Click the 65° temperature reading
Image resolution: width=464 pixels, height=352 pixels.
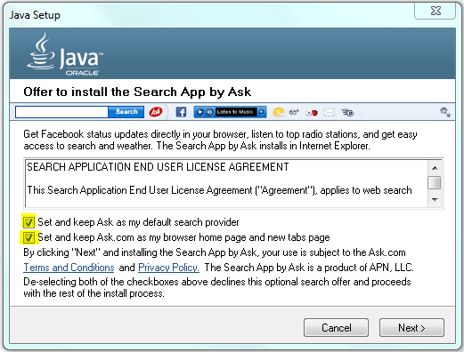[x=294, y=113]
